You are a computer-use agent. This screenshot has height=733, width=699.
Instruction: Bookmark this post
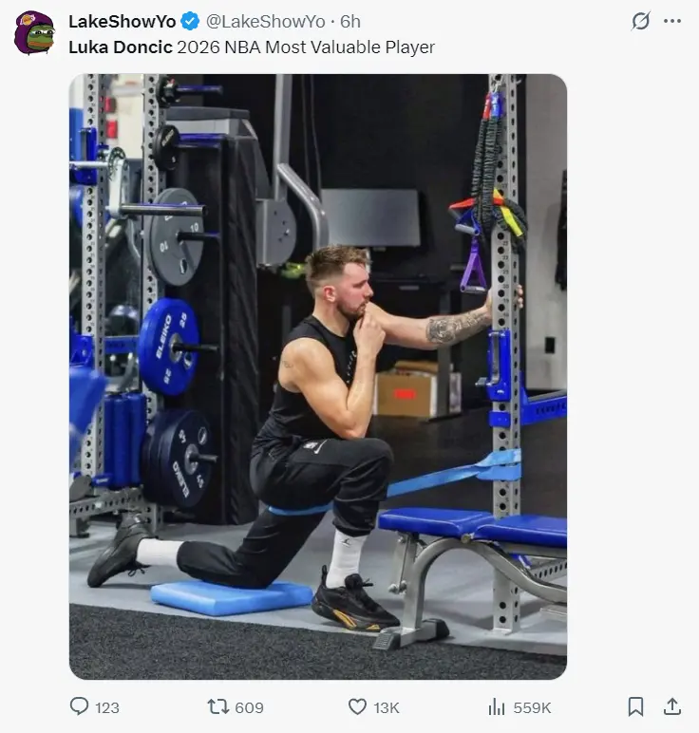tap(636, 706)
